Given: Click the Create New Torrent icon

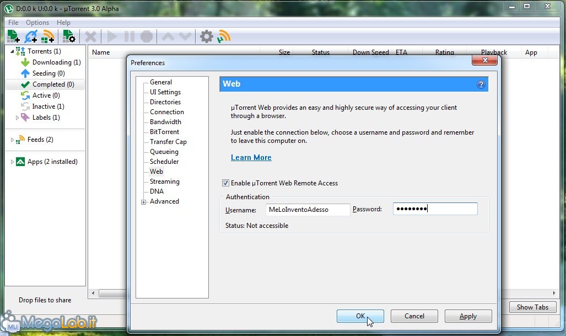Looking at the screenshot, I should [x=68, y=36].
